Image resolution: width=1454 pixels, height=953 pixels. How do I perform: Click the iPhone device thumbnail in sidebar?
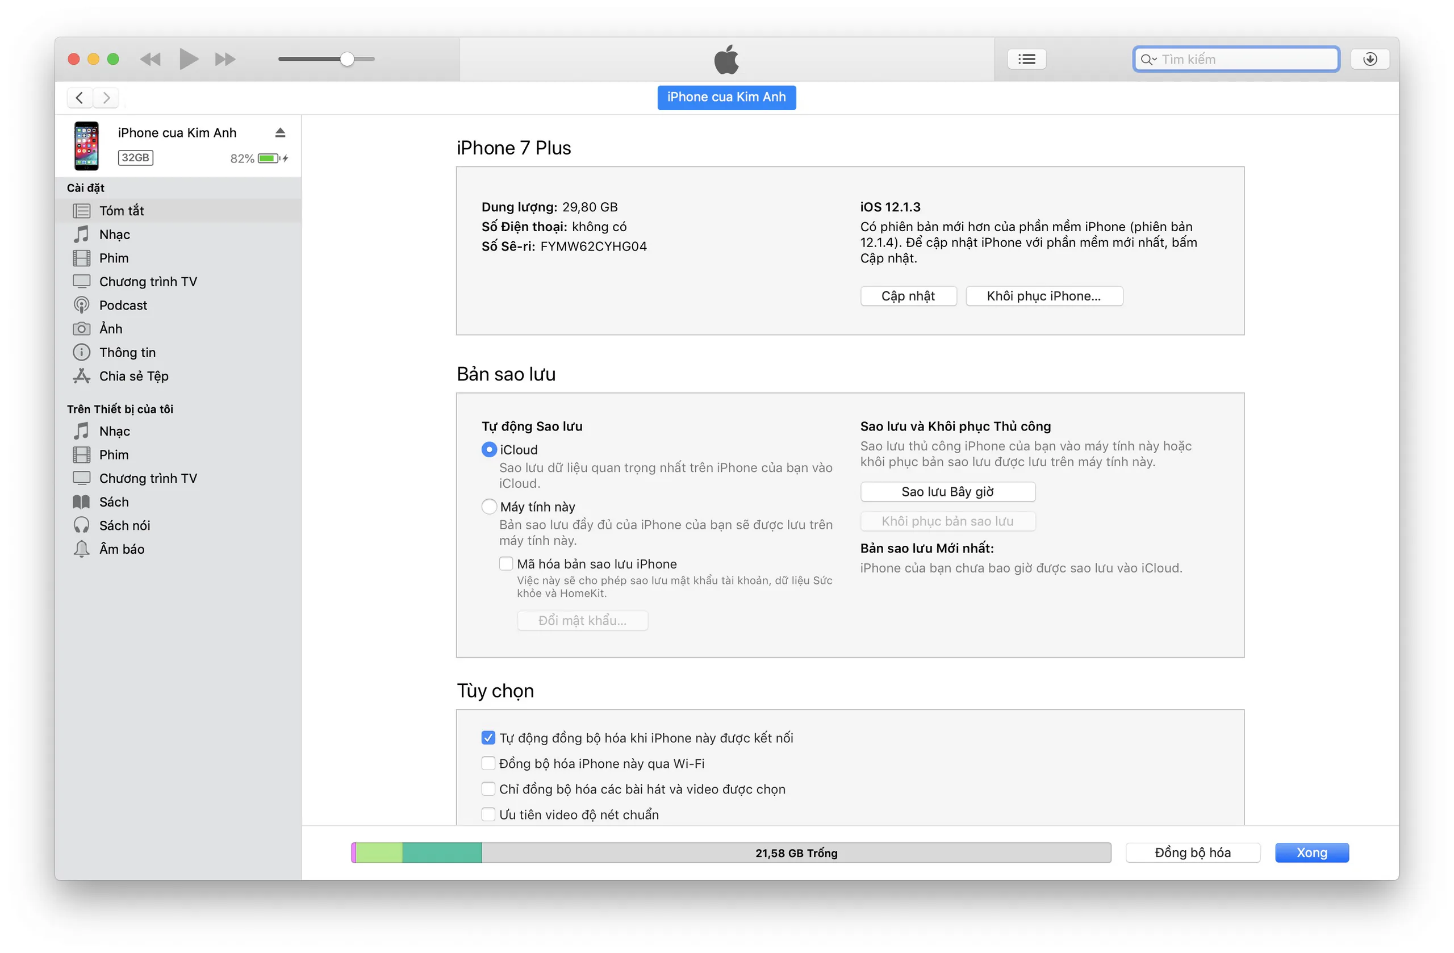pyautogui.click(x=86, y=146)
